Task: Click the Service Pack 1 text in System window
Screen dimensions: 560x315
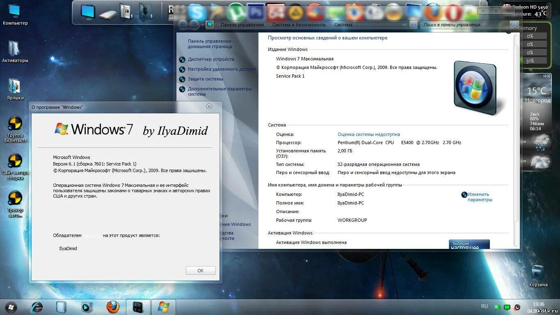Action: click(290, 76)
